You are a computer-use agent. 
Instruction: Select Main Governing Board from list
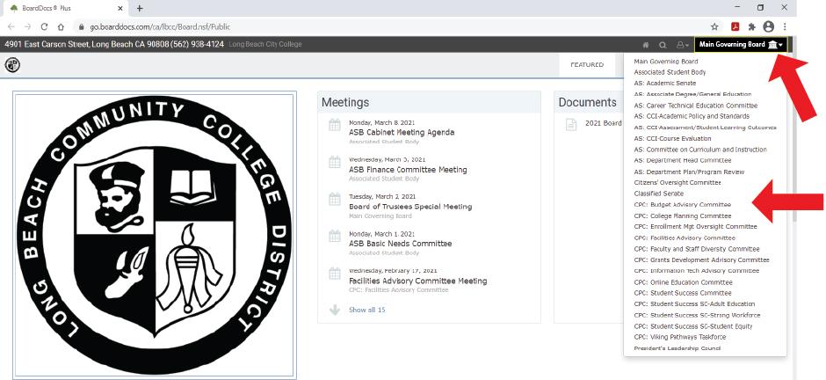[x=666, y=62]
